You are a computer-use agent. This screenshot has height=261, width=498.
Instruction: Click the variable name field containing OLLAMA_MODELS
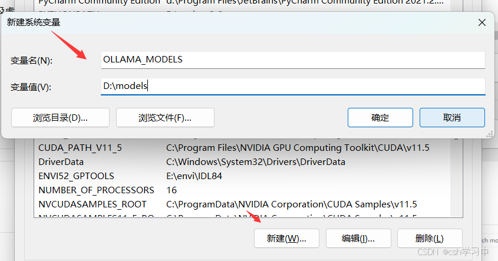coord(293,60)
